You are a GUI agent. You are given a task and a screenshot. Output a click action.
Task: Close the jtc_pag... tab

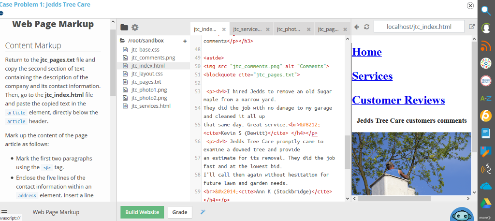tap(345, 29)
